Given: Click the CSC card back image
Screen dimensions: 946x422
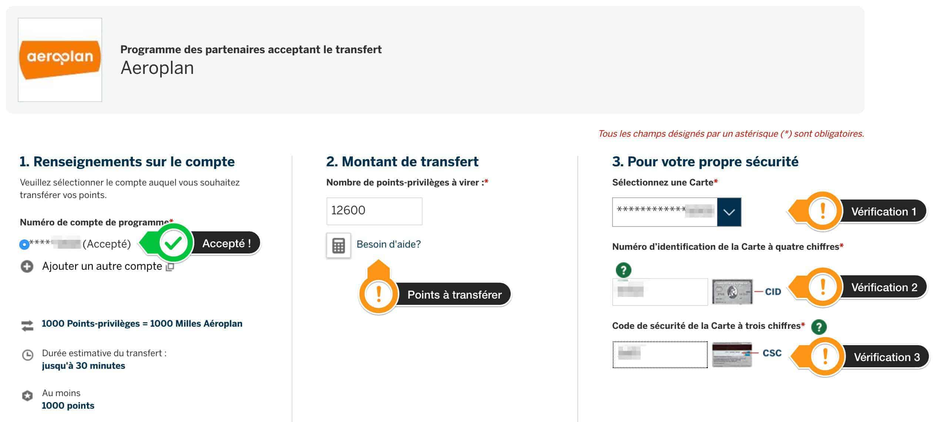Looking at the screenshot, I should (732, 354).
